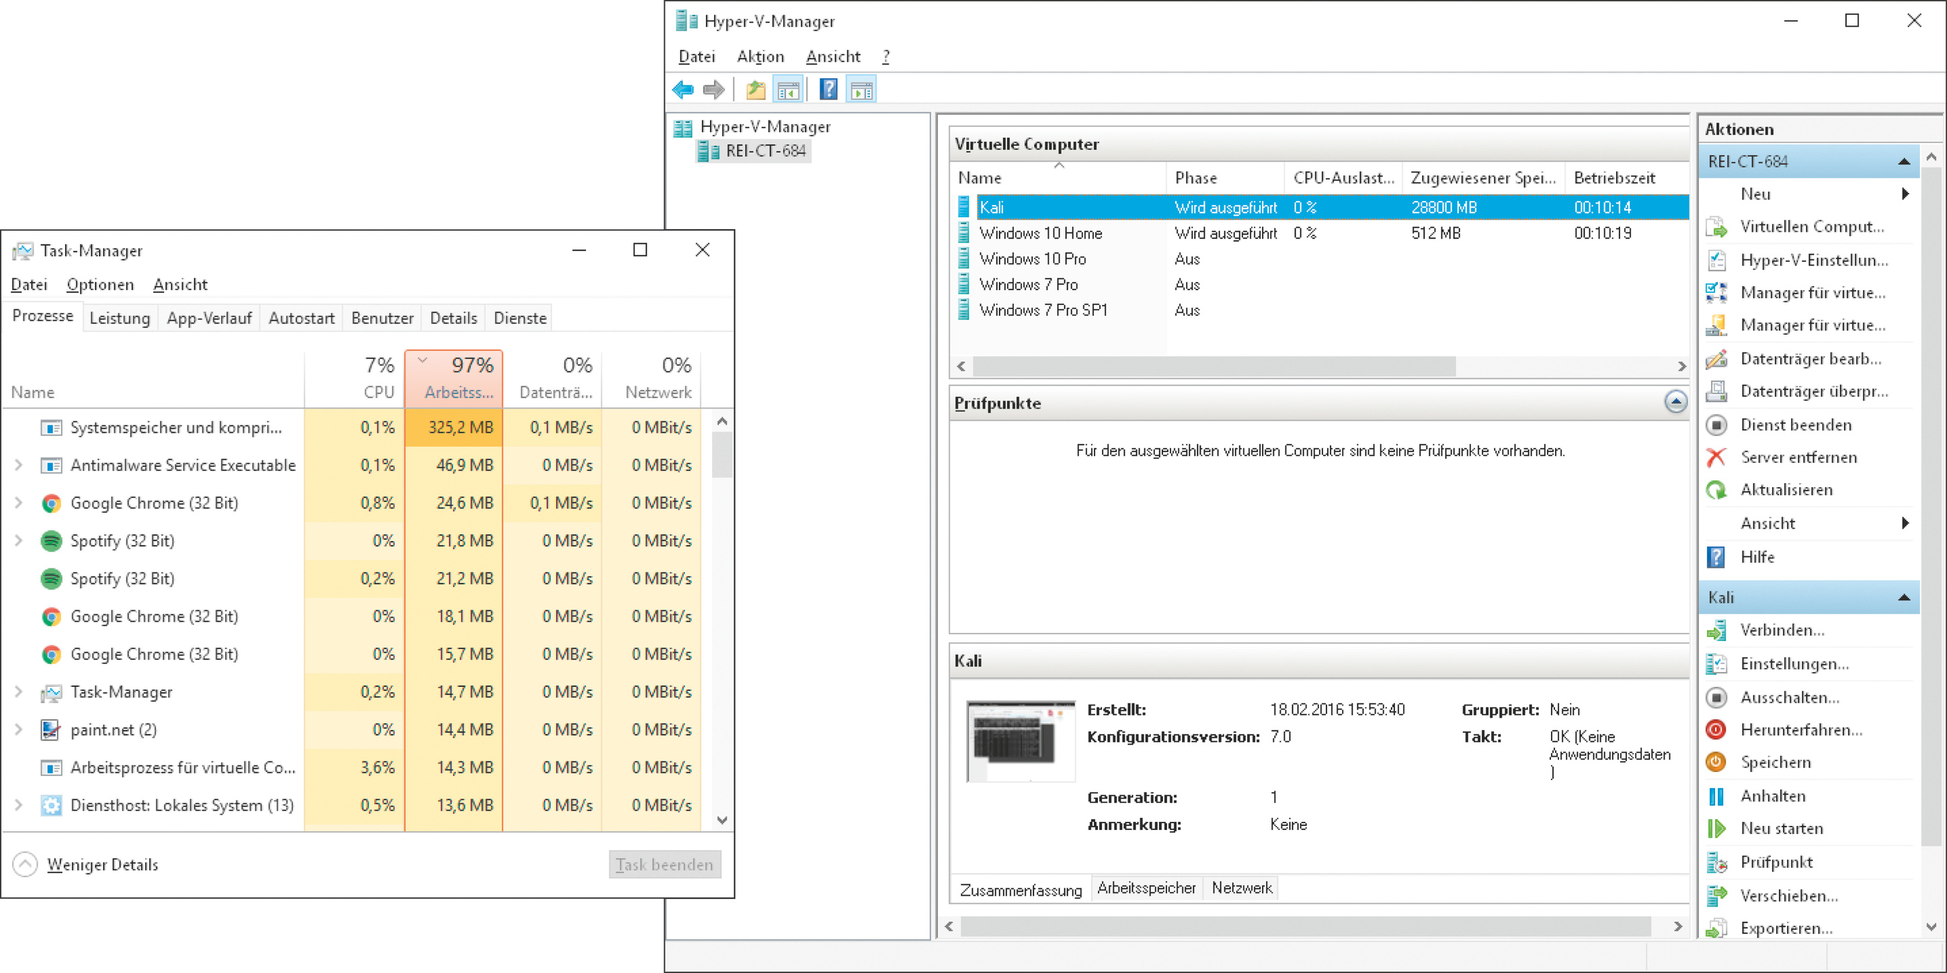Viewport: 1947px width, 973px height.
Task: Click the Verbinden icon for Kali
Action: [1716, 630]
